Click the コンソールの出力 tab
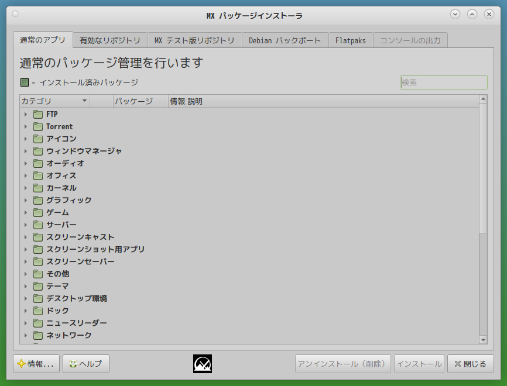Screen dimensions: 507x386 410,40
